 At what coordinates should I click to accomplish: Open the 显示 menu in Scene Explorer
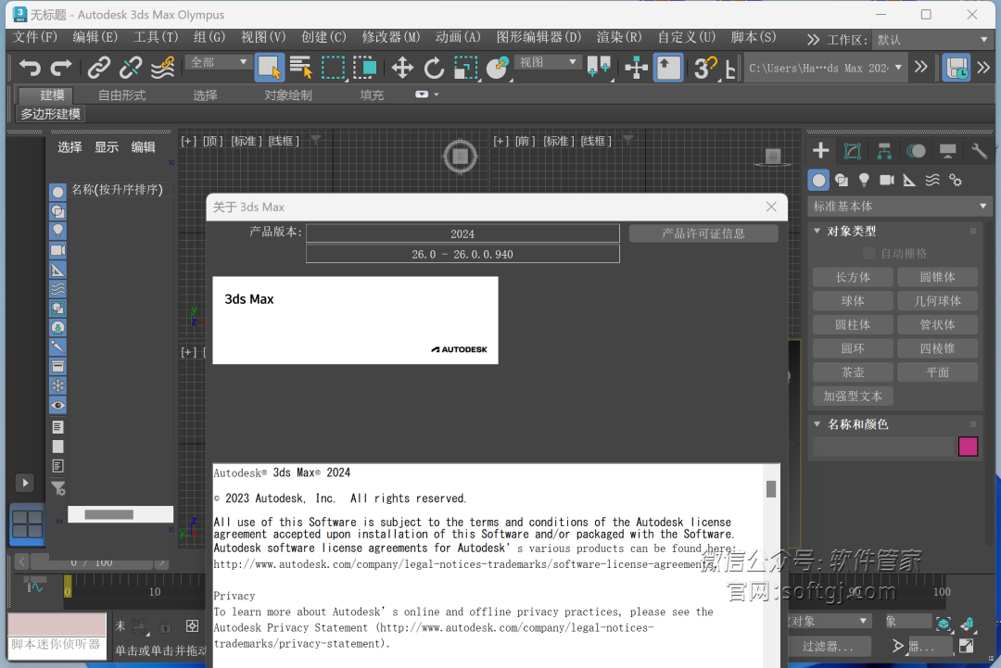(x=107, y=147)
